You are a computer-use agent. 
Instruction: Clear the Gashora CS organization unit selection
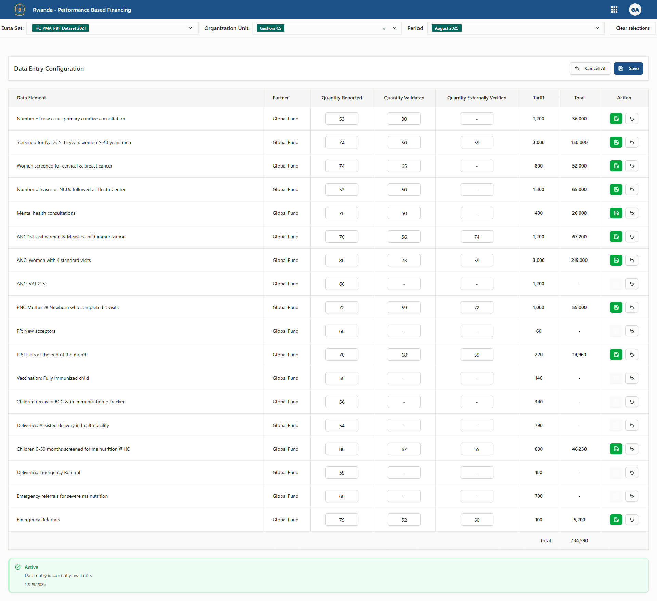[x=384, y=29]
